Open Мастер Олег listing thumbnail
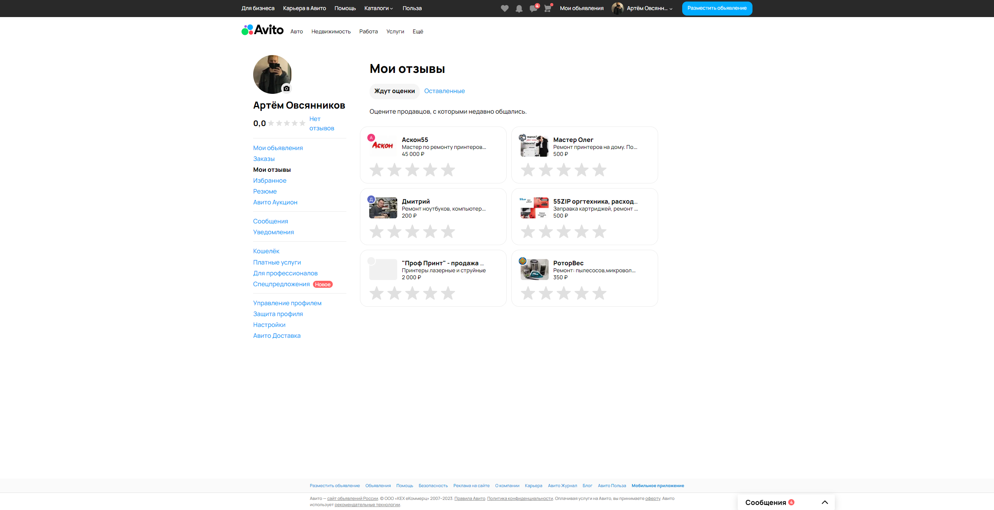 535,146
